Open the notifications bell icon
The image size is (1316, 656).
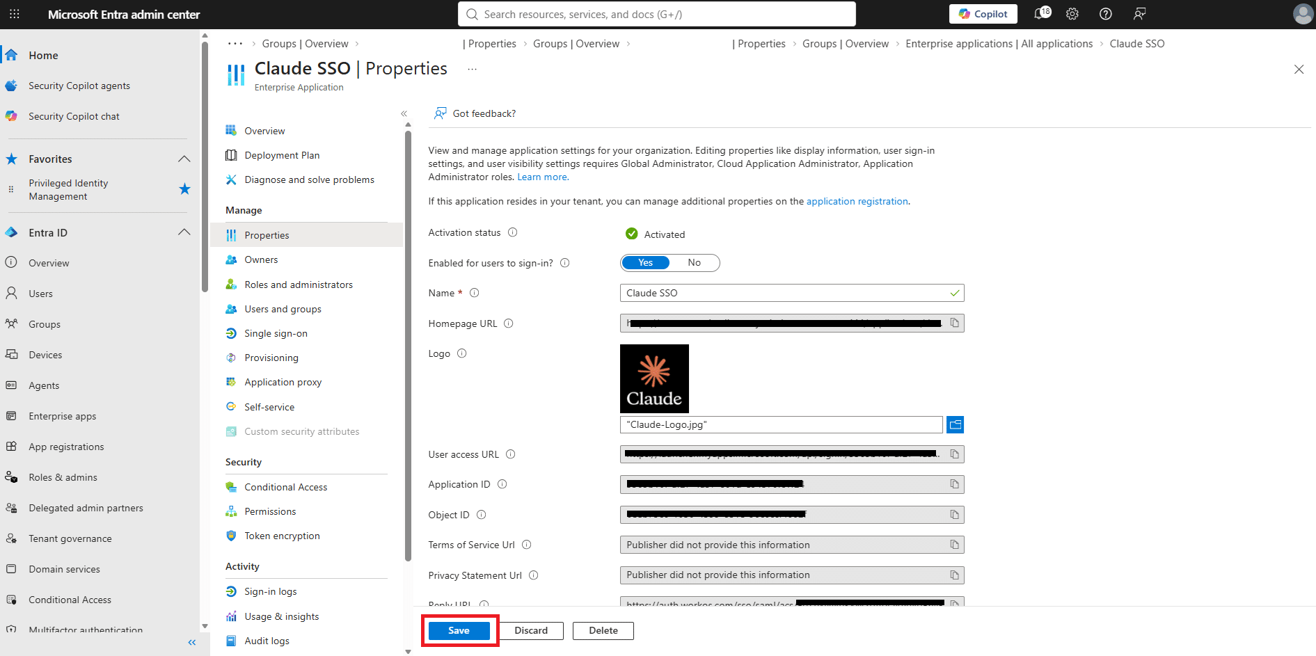[x=1042, y=14]
